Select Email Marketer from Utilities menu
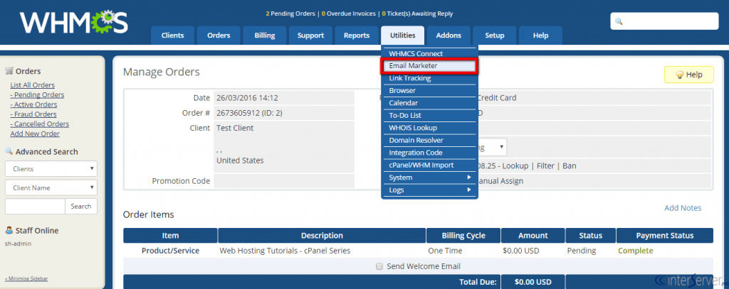 click(429, 66)
